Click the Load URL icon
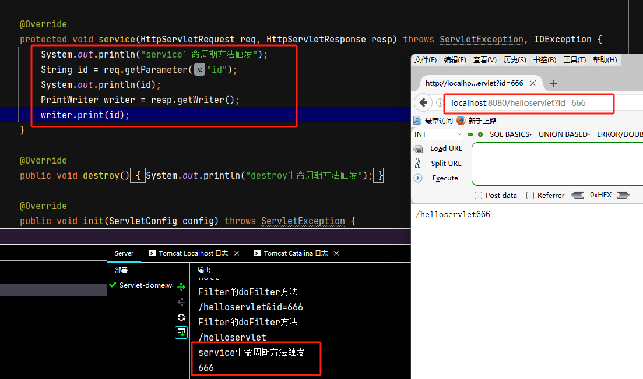Viewport: 643px width, 379px height. [418, 148]
